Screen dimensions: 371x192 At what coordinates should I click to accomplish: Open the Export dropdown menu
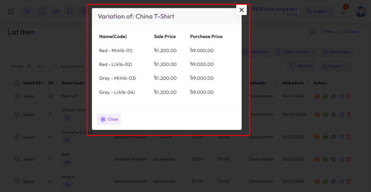335,66
